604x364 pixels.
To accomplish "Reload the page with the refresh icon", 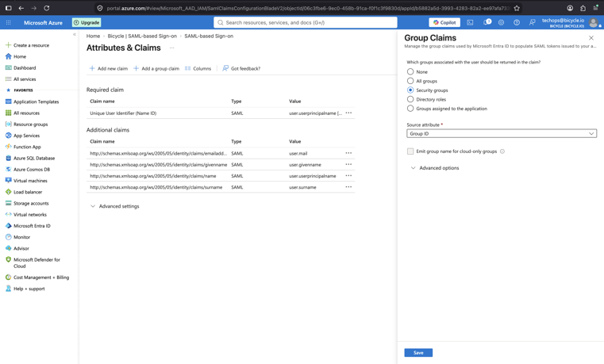I will 47,8.
